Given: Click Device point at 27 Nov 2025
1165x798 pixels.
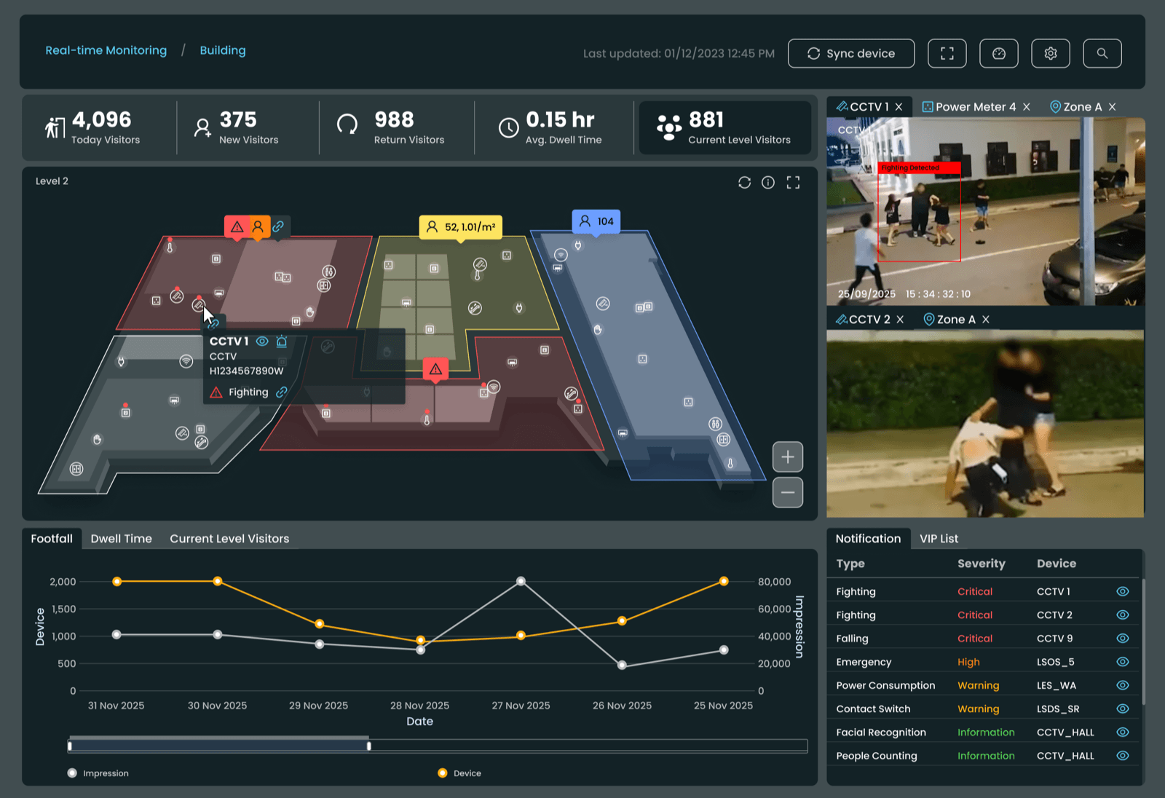Looking at the screenshot, I should 521,636.
